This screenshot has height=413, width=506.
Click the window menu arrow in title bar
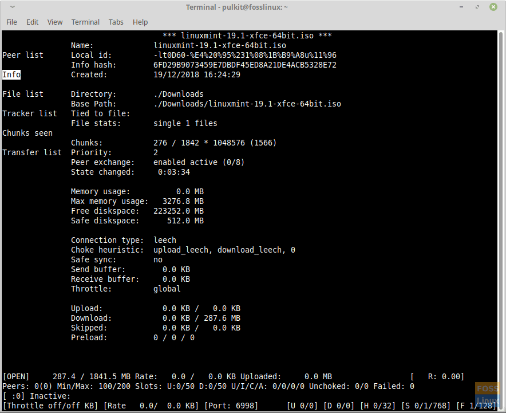[x=13, y=7]
